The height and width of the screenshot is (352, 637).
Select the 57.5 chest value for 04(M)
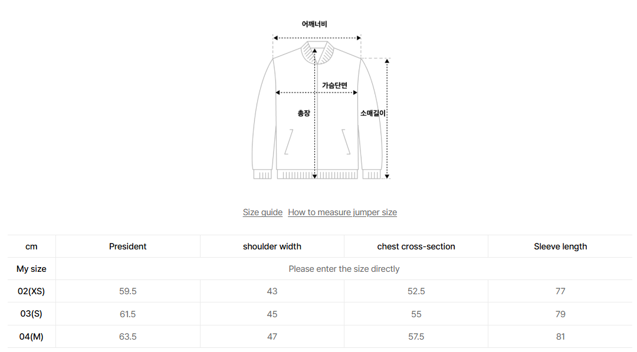416,336
